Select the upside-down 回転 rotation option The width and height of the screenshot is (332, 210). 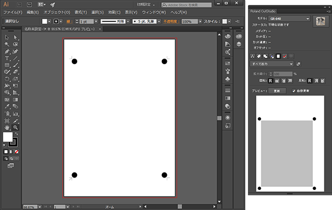coord(283,80)
